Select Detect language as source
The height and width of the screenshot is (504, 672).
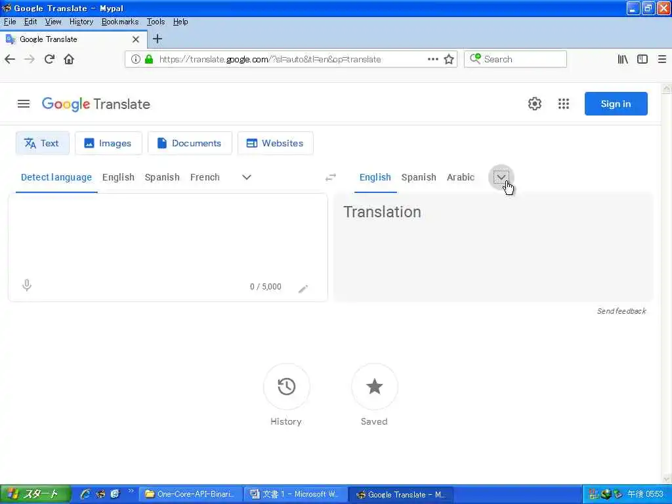pos(56,177)
